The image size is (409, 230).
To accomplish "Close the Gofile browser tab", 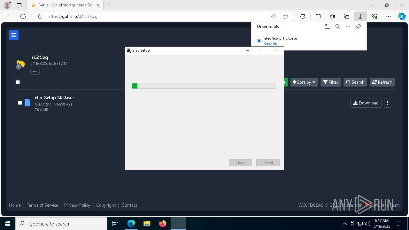I will [x=98, y=5].
